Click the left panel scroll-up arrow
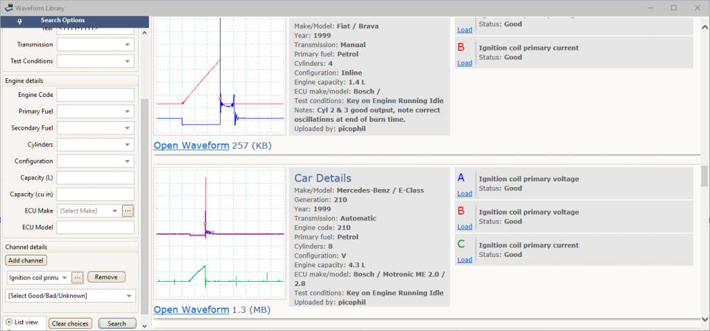The width and height of the screenshot is (710, 331). point(144,33)
